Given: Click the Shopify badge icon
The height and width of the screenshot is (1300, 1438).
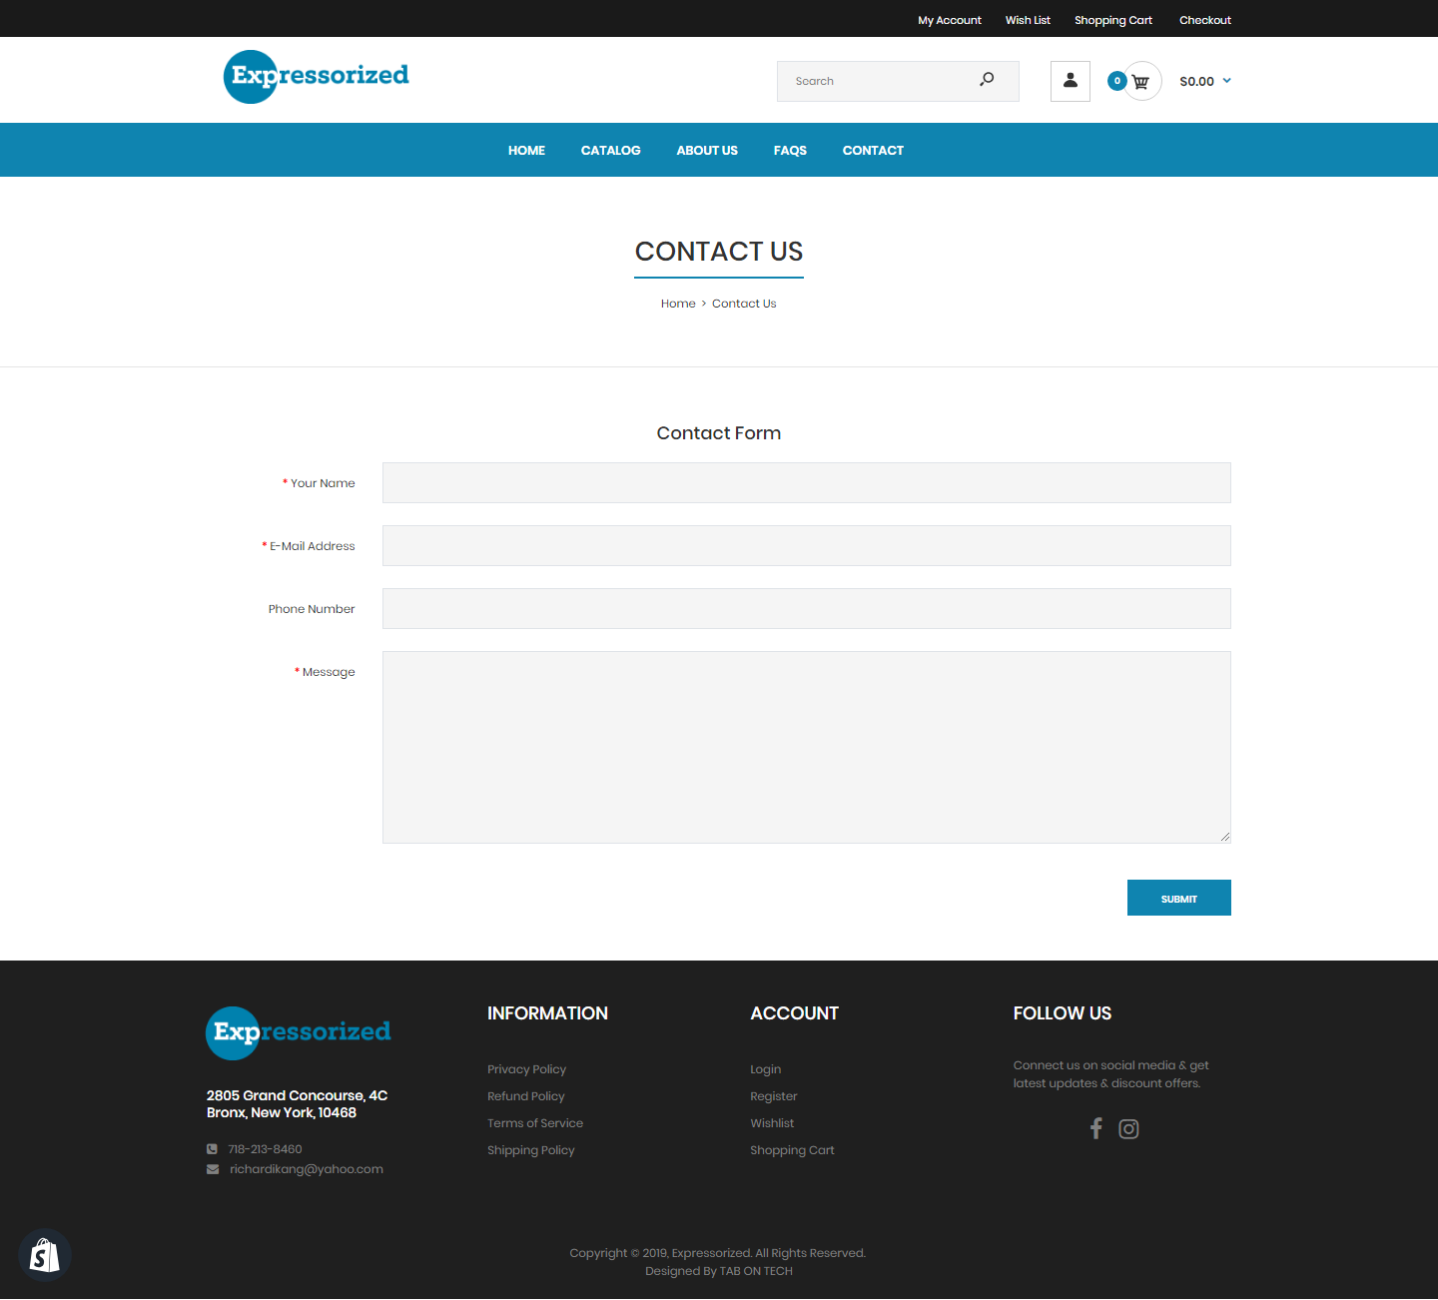Looking at the screenshot, I should coord(44,1255).
